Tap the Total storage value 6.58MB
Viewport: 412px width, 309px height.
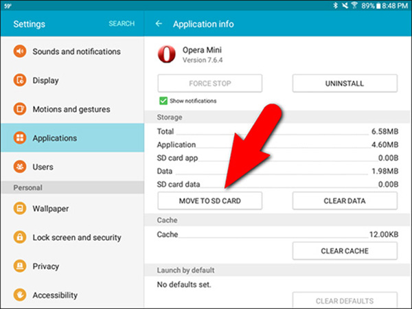385,131
